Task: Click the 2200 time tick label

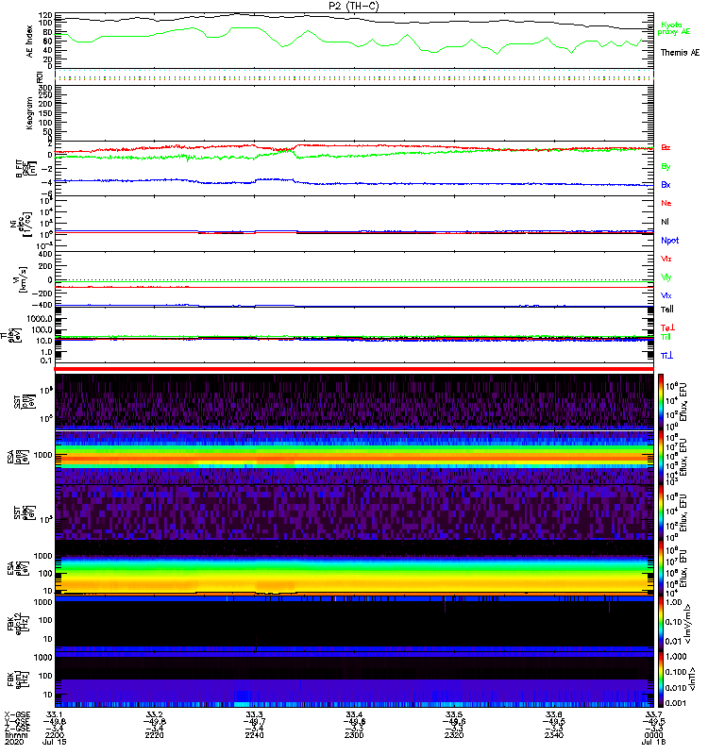Action: pos(55,735)
